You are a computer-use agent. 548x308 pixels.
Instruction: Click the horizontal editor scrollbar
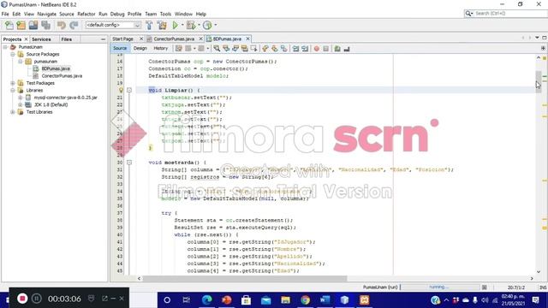[x=245, y=278]
